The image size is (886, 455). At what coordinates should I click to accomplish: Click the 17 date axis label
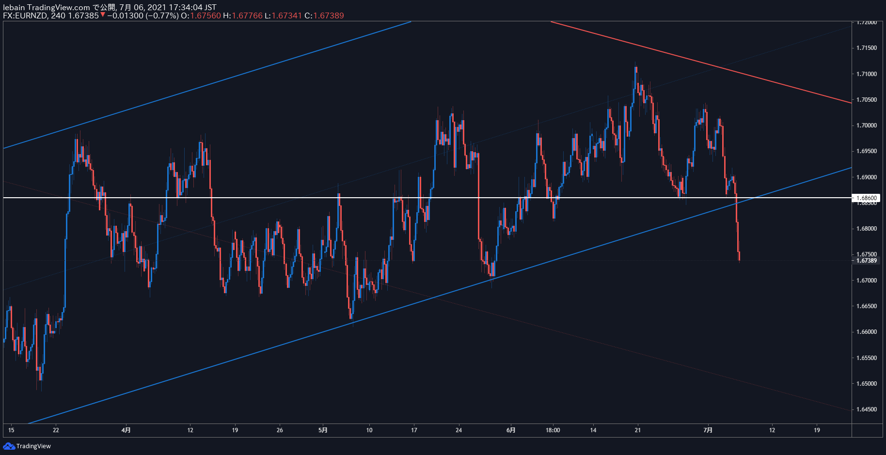coord(414,430)
